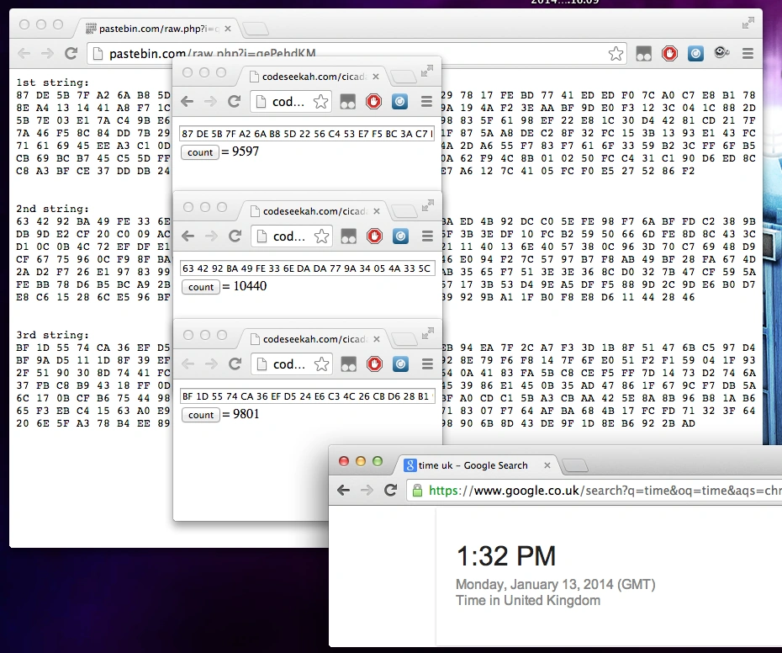Open Chrome menu in the 9597 count window
The image size is (782, 653).
pos(426,102)
